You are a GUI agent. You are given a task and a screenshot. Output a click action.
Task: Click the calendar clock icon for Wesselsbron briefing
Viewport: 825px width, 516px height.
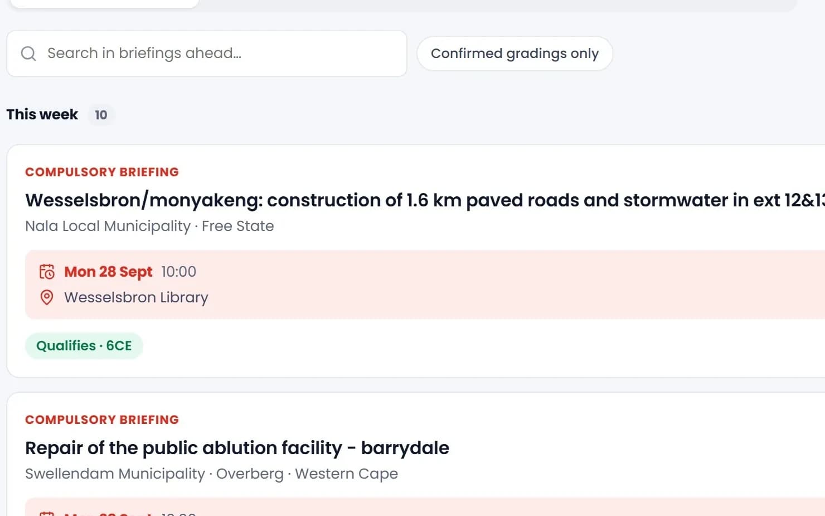pos(47,272)
